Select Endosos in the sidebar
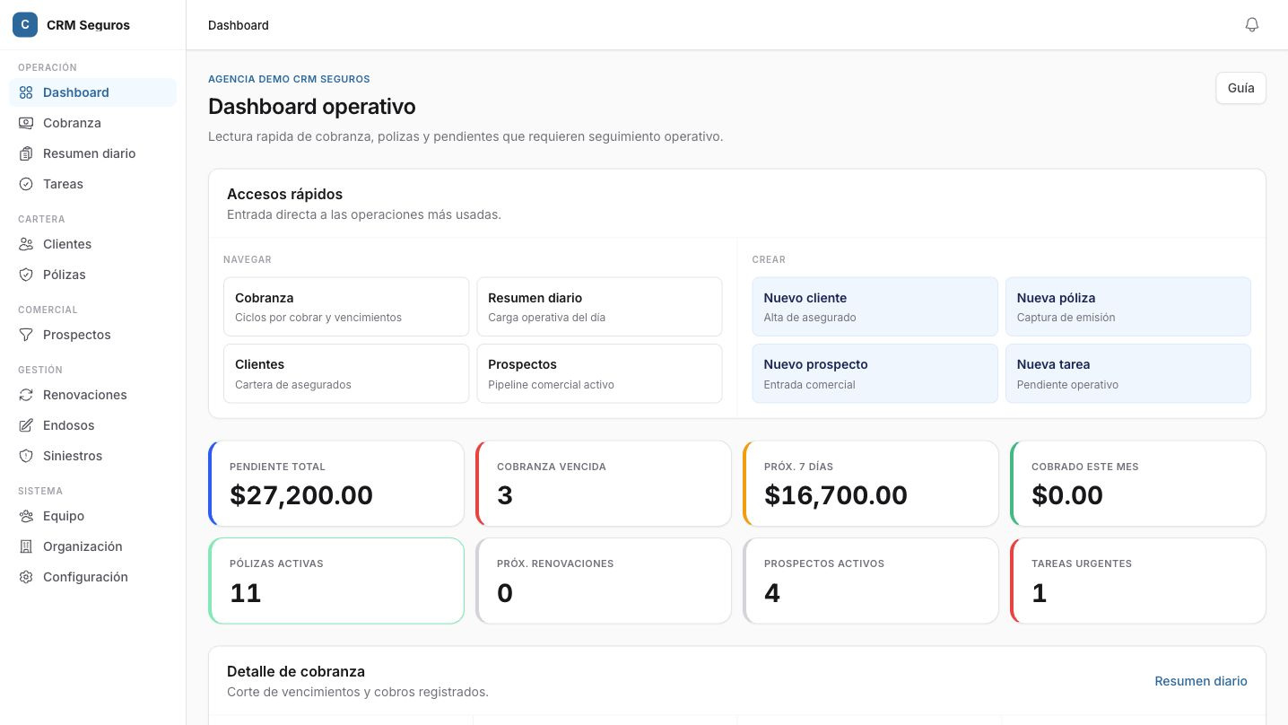Viewport: 1288px width, 725px height. point(92,425)
